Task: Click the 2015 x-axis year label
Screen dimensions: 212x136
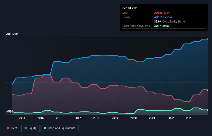Action: 41,118
